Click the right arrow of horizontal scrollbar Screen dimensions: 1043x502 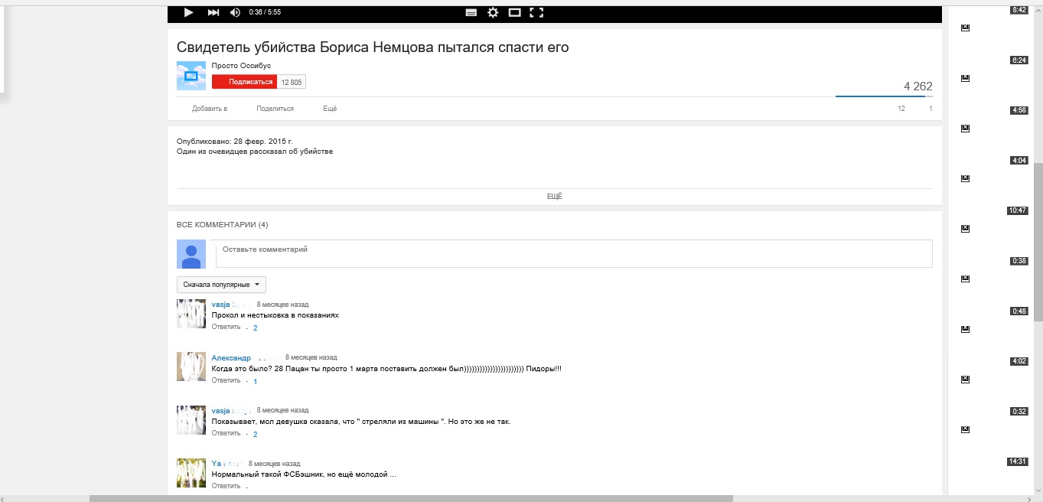pos(1028,498)
